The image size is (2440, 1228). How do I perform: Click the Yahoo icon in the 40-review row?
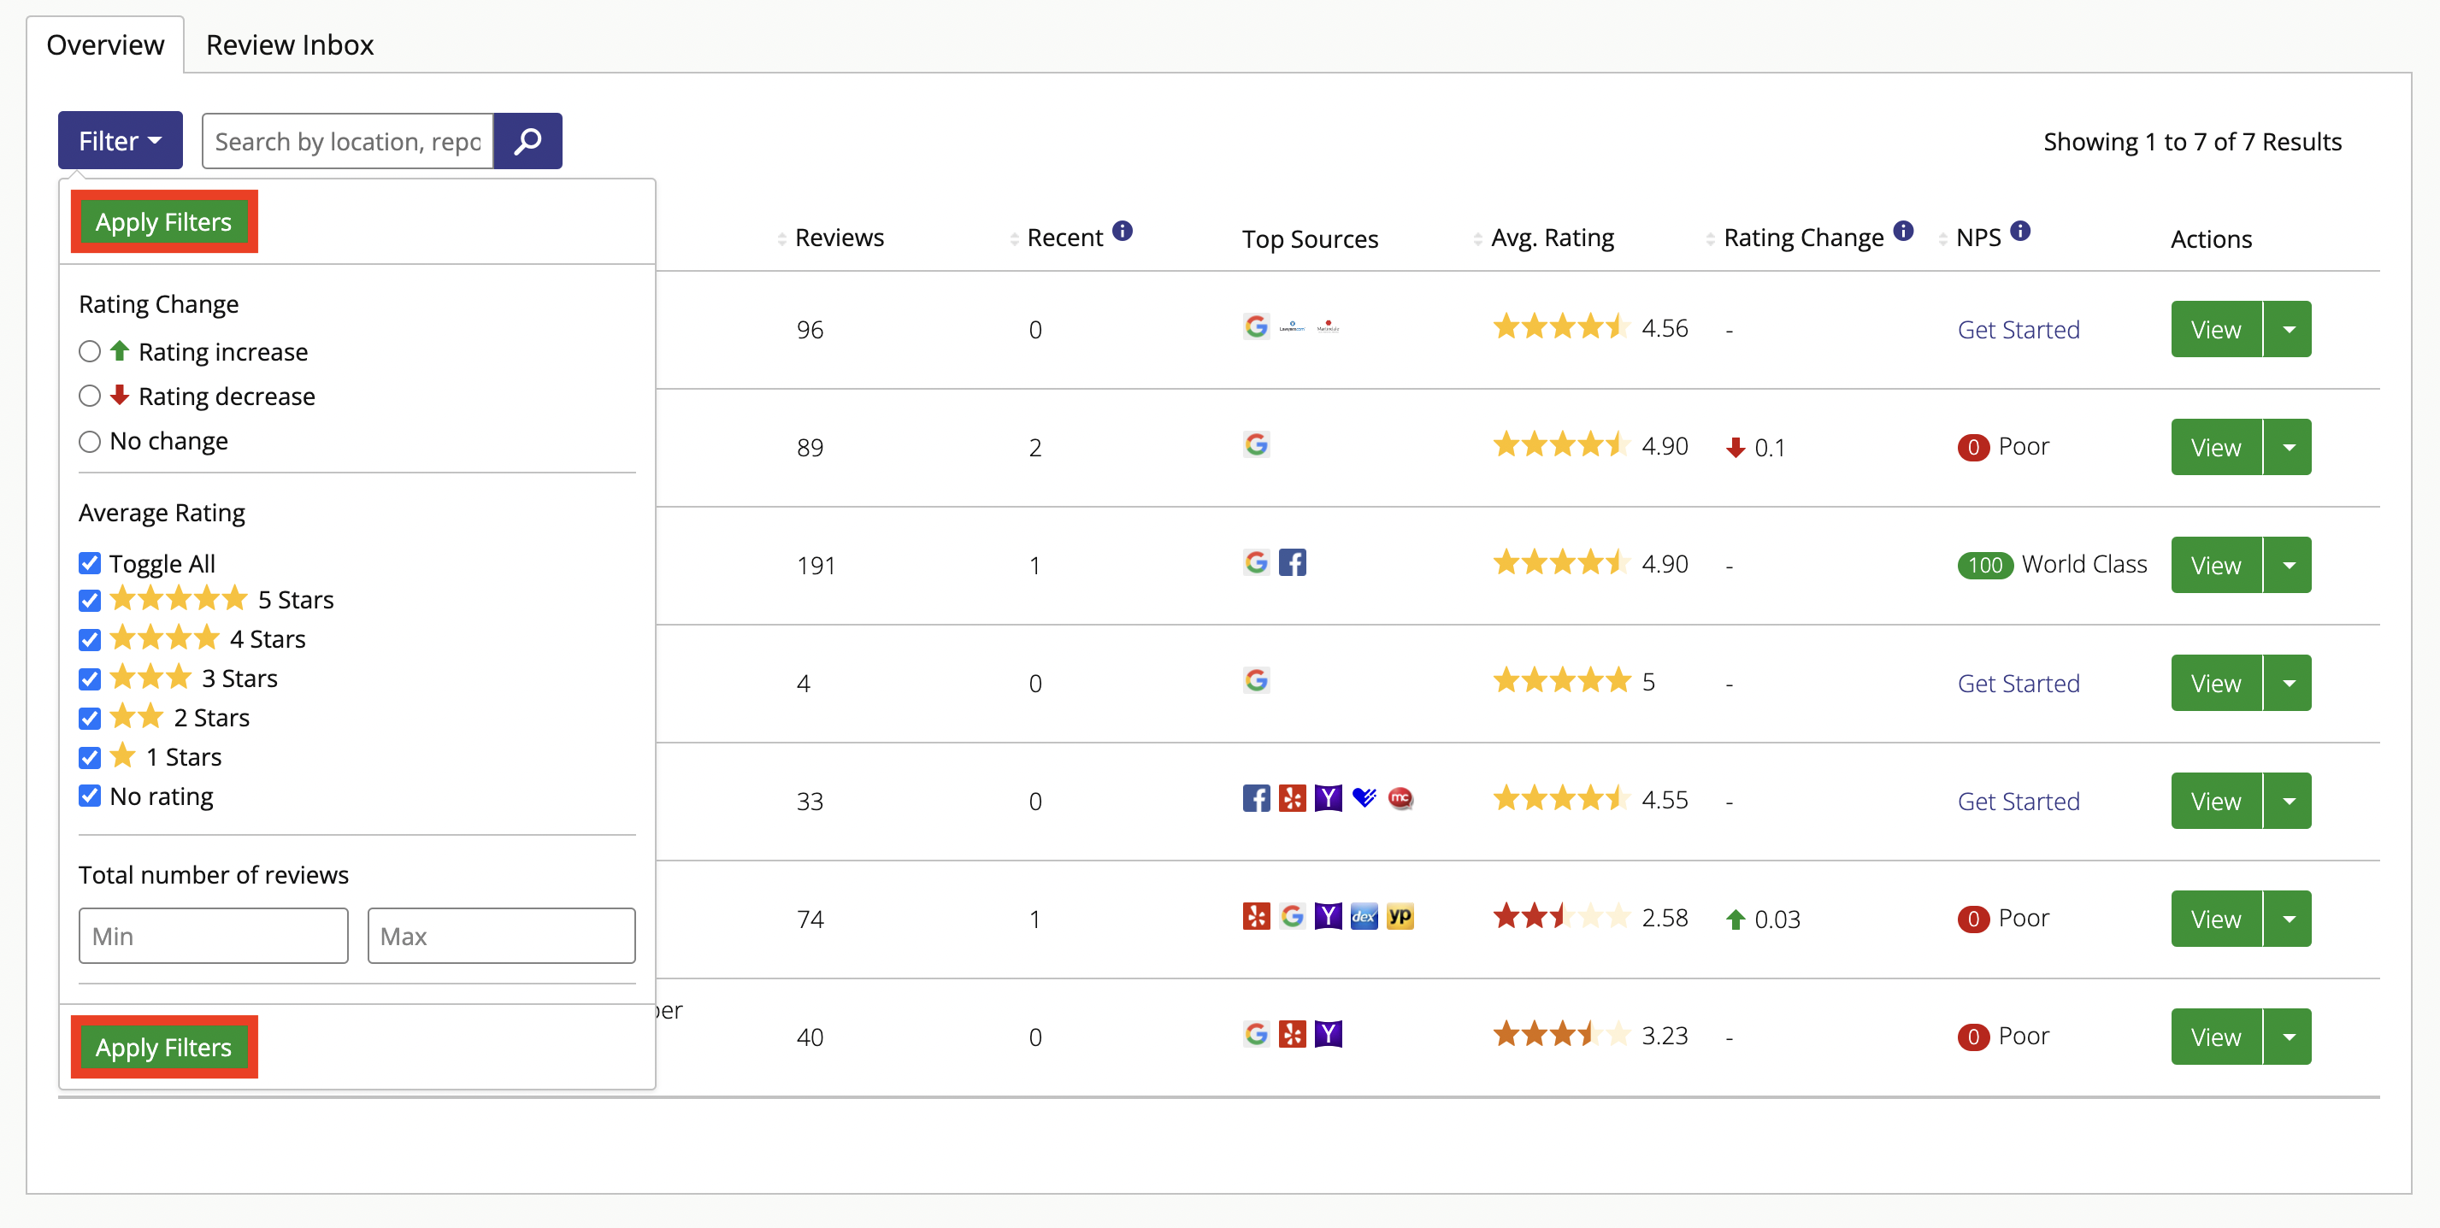pos(1329,1035)
